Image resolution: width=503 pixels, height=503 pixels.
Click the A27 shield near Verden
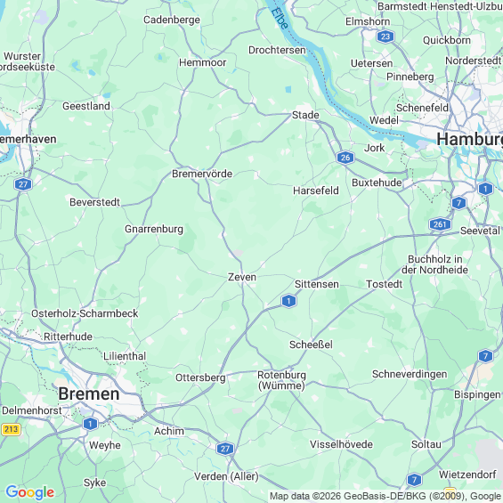pos(225,449)
